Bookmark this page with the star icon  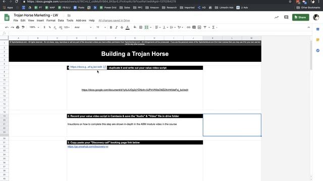point(290,2)
